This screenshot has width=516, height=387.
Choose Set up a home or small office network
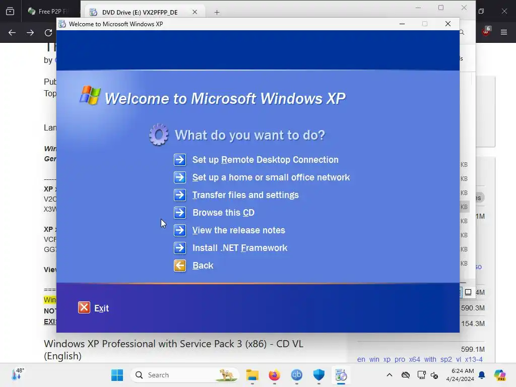tap(271, 177)
